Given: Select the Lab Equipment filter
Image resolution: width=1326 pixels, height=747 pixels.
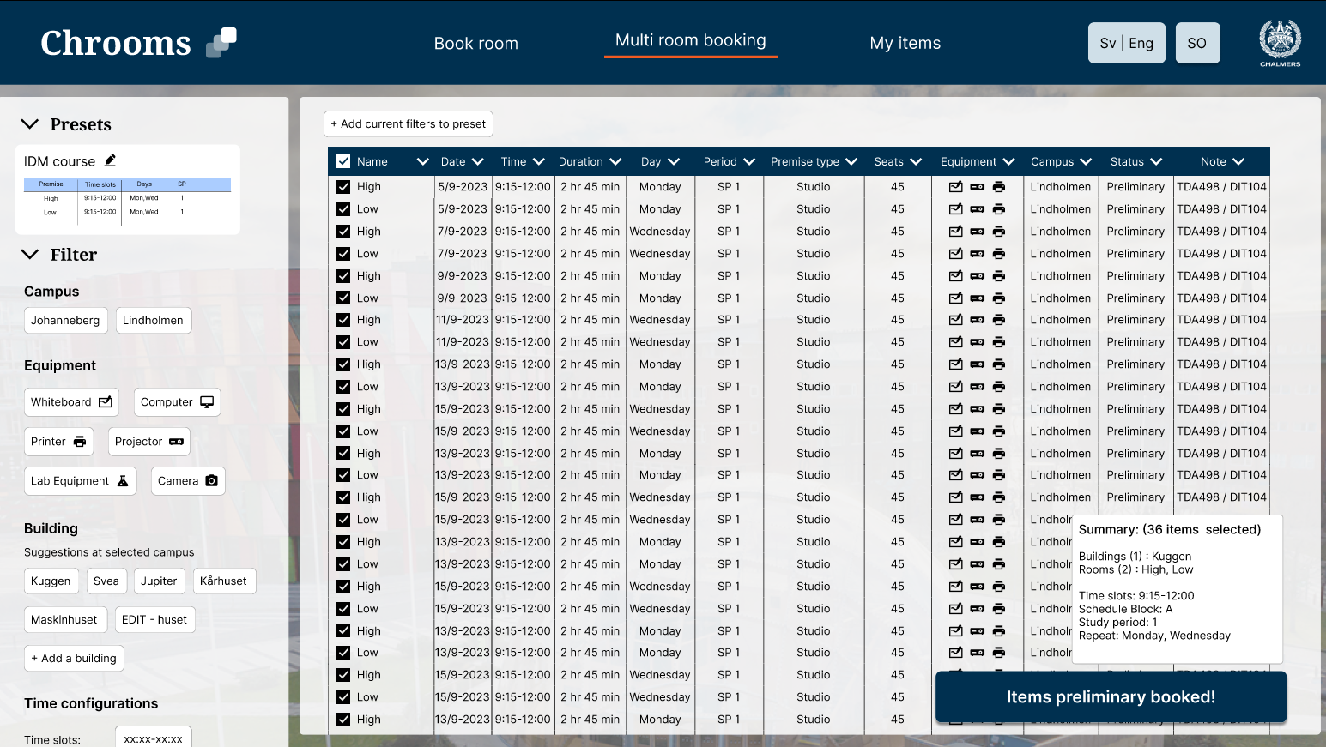Looking at the screenshot, I should click(x=80, y=481).
